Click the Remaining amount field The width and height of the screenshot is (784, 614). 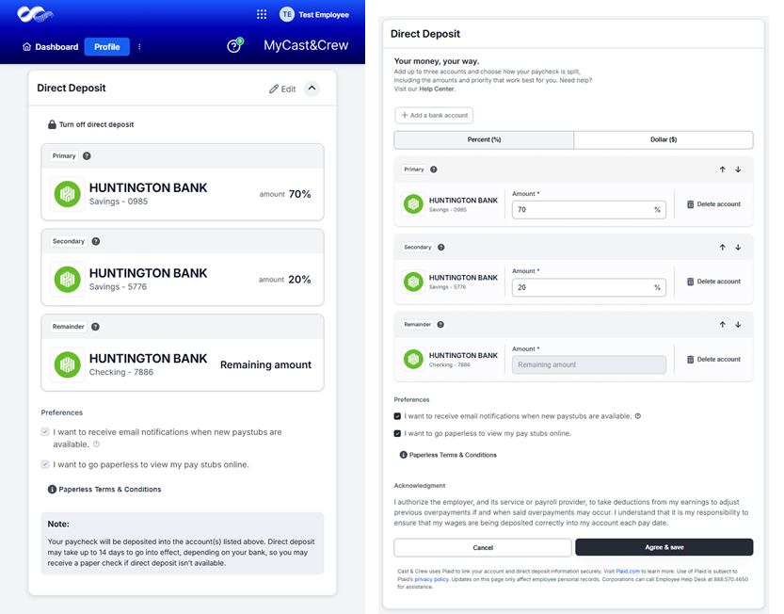tap(589, 364)
